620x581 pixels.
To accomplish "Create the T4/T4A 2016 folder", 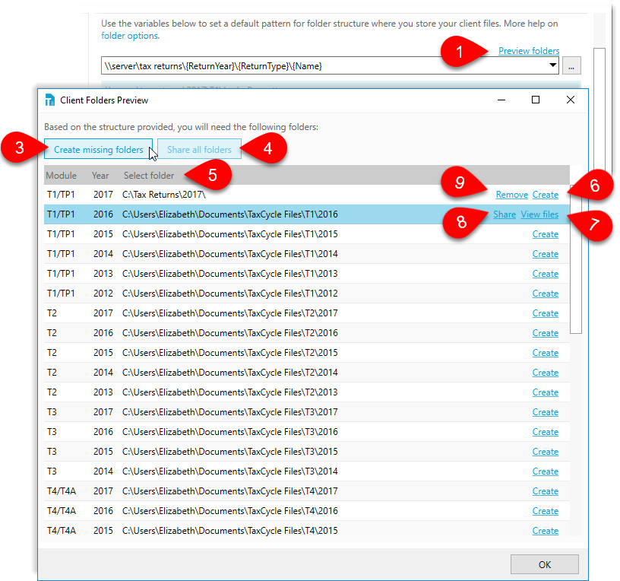I will click(546, 511).
